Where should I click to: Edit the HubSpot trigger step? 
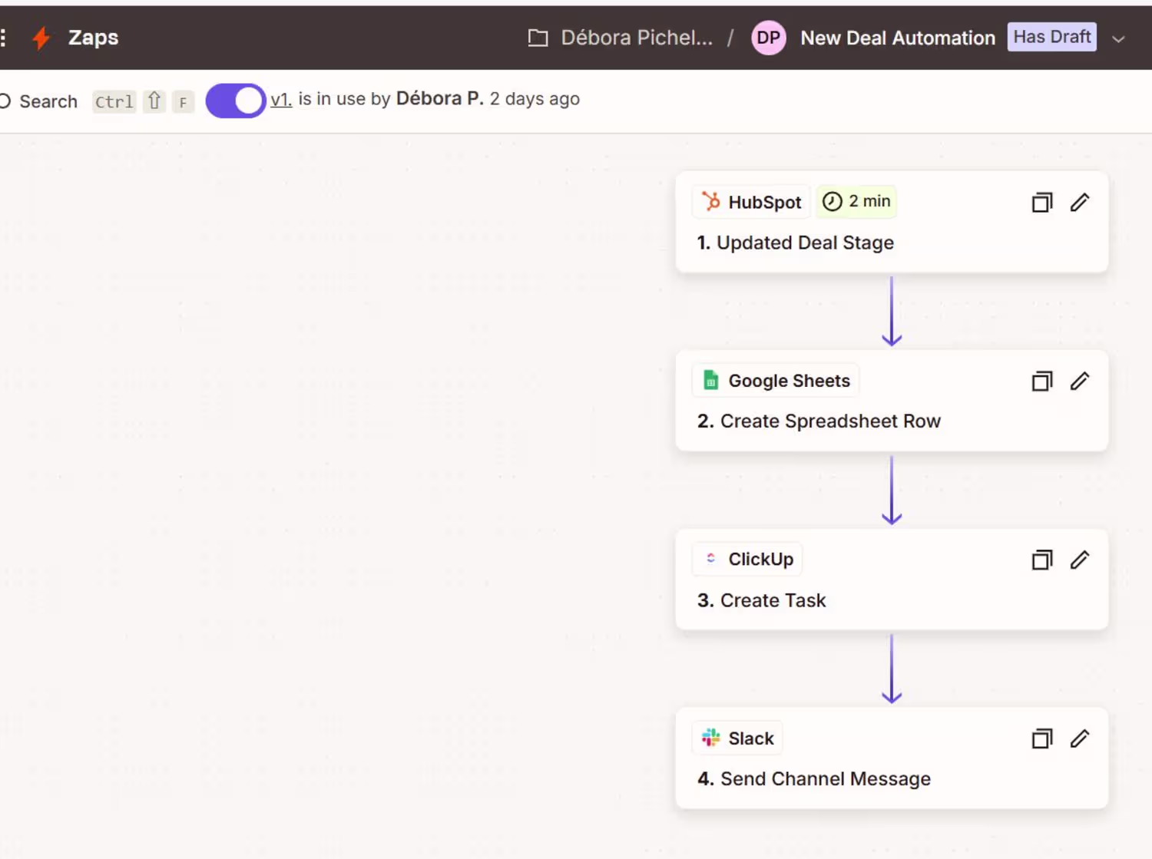tap(1080, 203)
